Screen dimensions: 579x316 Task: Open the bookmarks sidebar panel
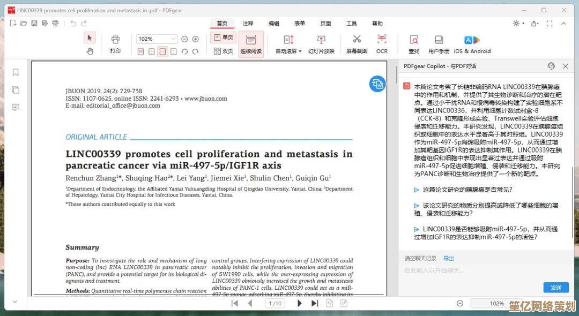[16, 72]
